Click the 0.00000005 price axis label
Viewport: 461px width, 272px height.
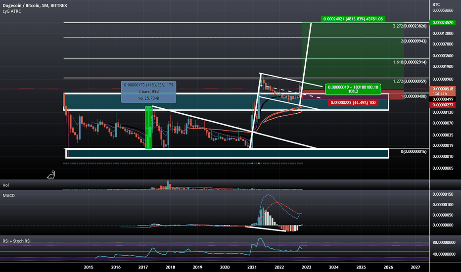tap(443, 168)
